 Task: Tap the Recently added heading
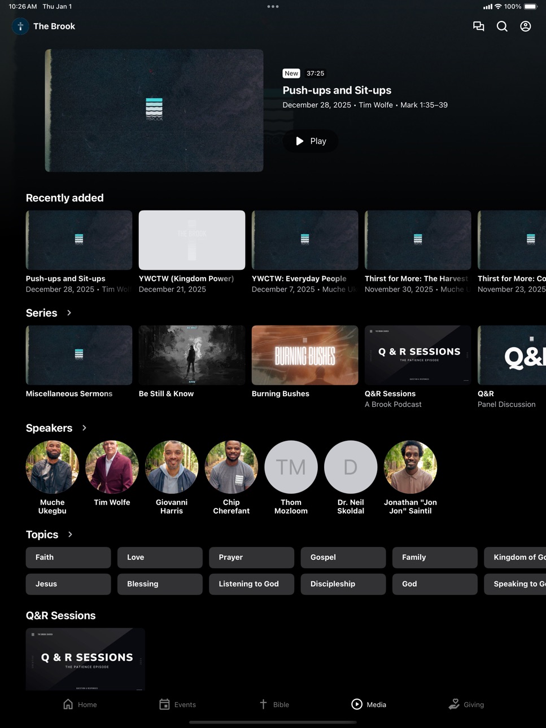[65, 198]
